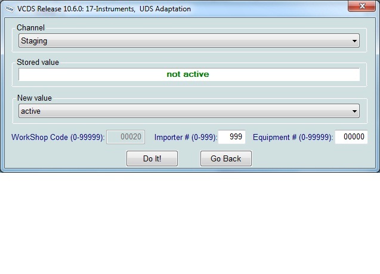Expand the Channel dropdown arrow
Image resolution: width=380 pixels, height=274 pixels.
coord(355,41)
